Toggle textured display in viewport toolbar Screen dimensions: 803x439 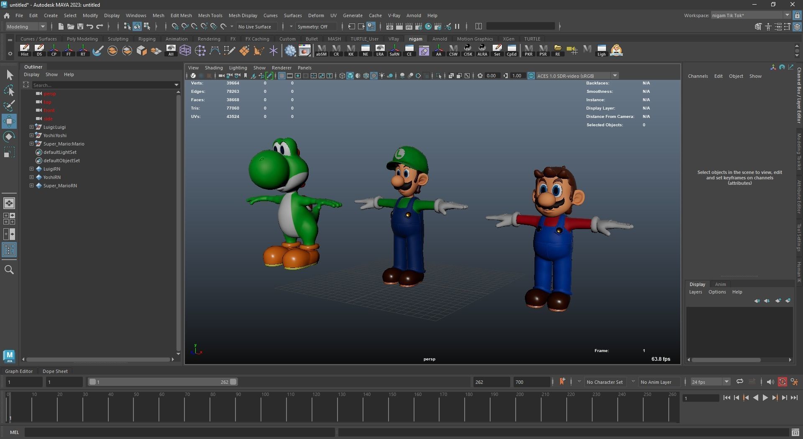(x=374, y=76)
